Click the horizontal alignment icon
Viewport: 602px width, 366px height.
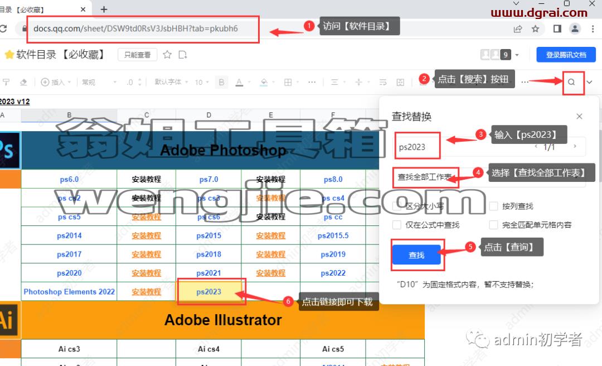[x=334, y=82]
